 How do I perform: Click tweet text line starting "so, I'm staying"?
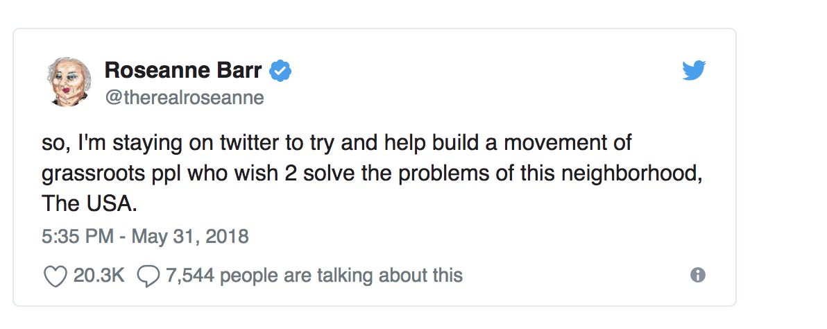(336, 144)
